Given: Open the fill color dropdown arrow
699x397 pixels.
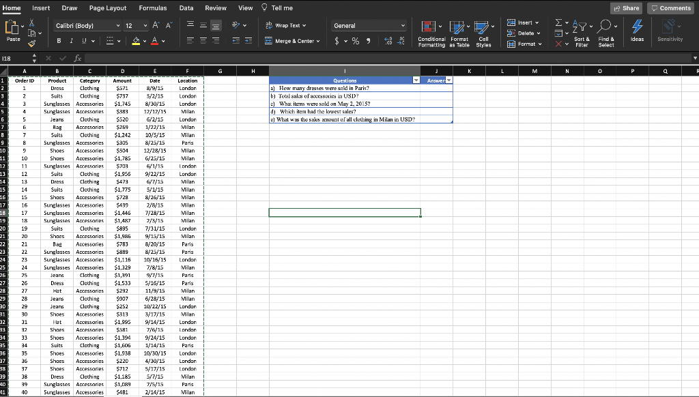Looking at the screenshot, I should pos(145,41).
